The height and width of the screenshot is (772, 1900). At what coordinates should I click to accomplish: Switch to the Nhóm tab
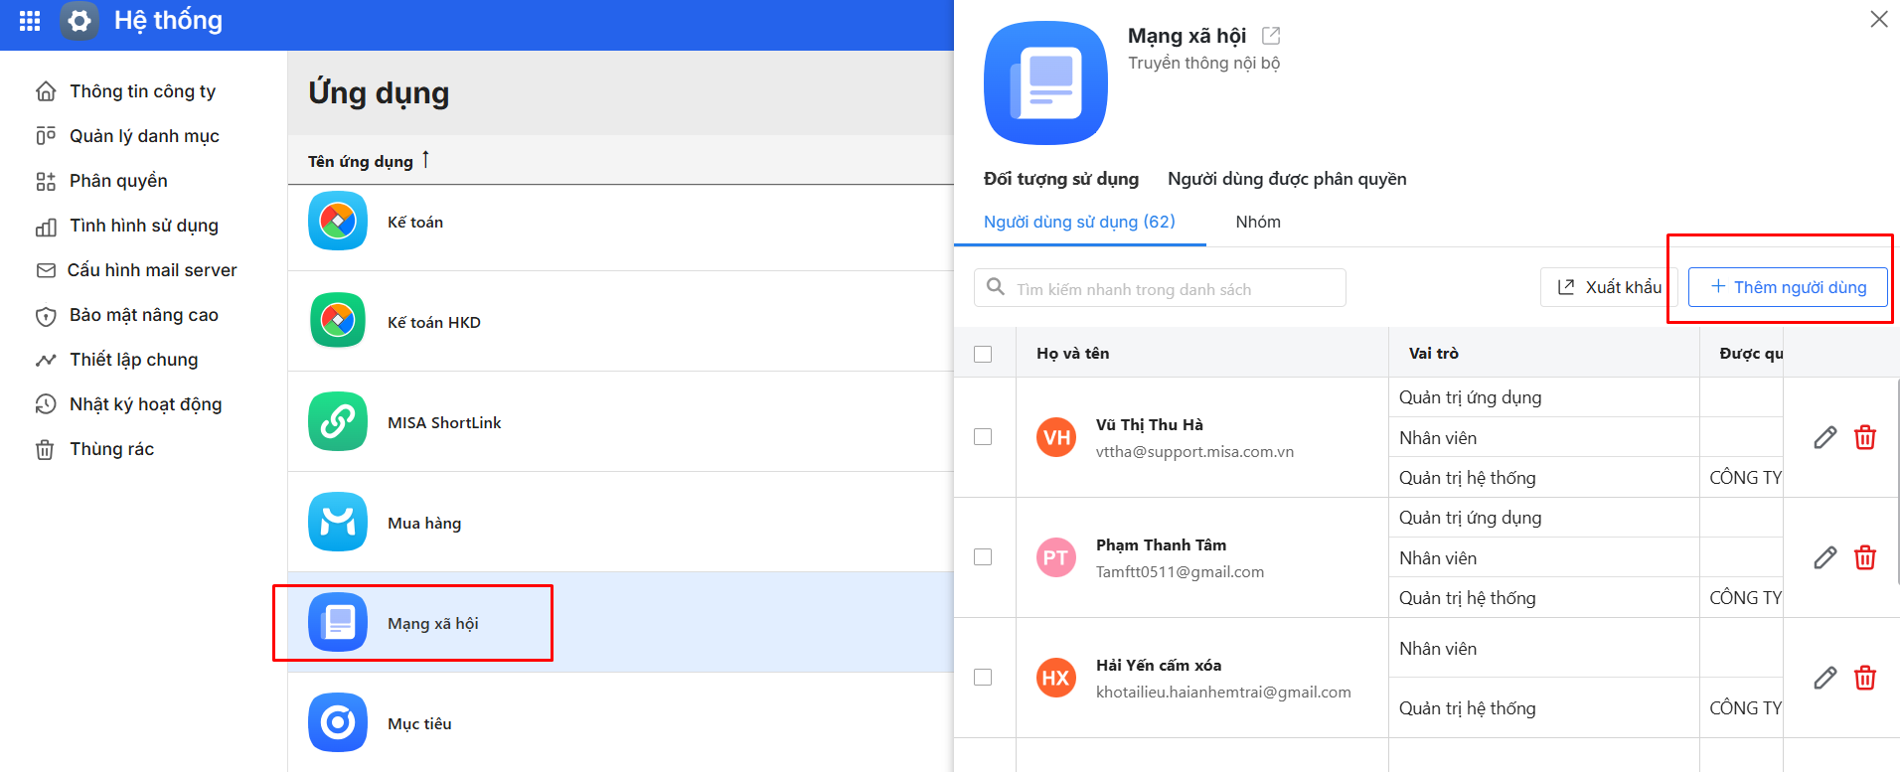pos(1258,222)
